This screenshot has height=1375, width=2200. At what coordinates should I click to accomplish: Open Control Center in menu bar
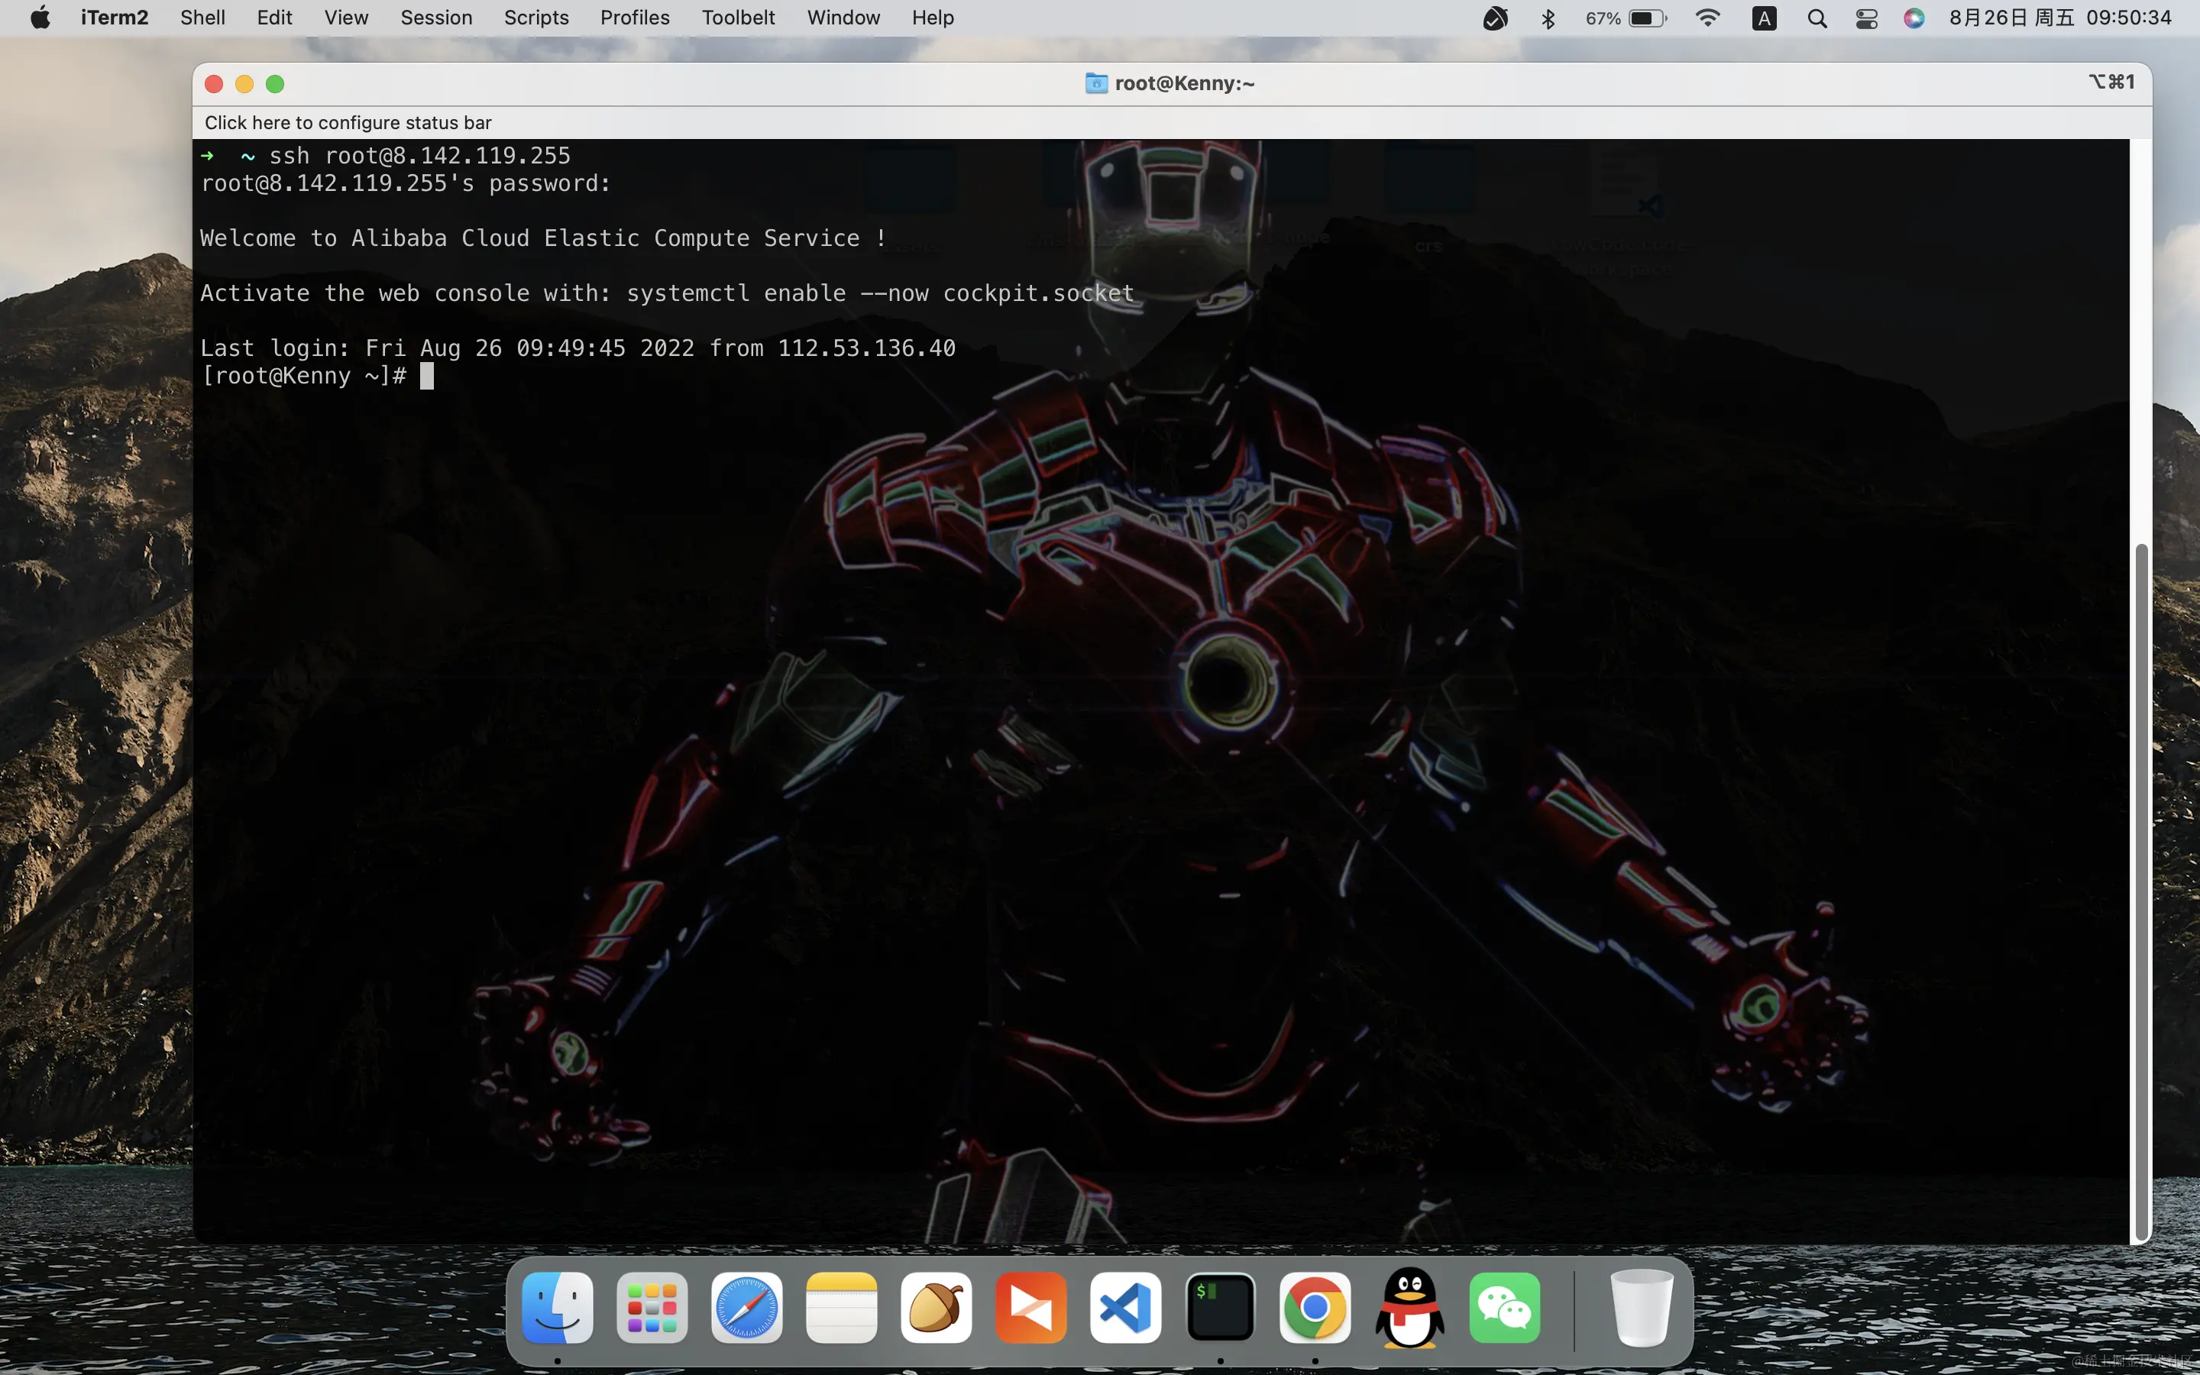tap(1866, 18)
